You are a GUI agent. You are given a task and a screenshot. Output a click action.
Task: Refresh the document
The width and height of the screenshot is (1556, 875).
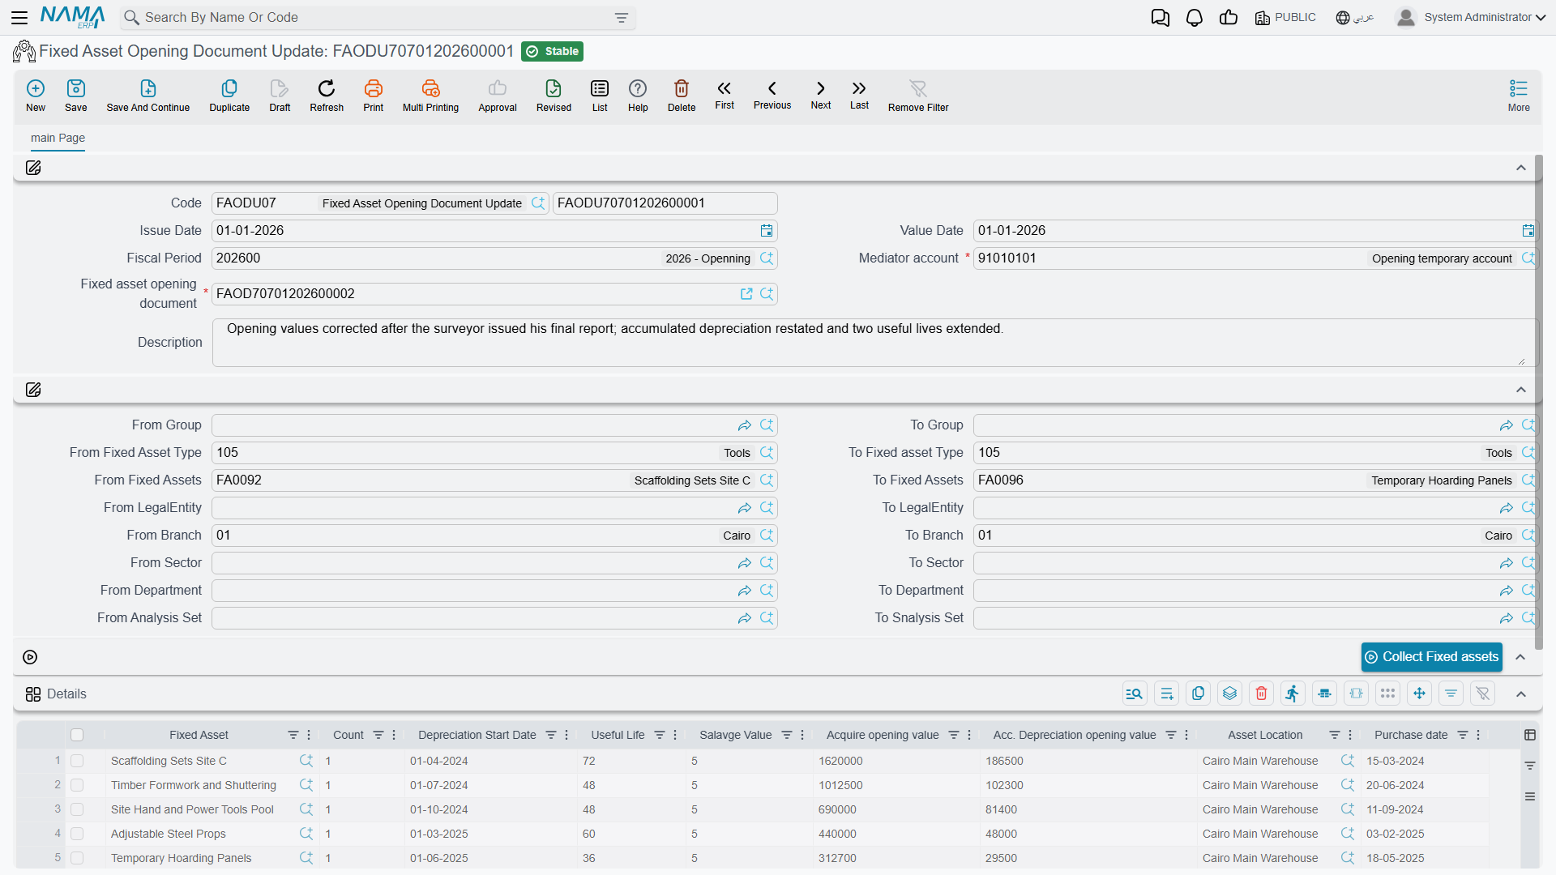point(327,96)
